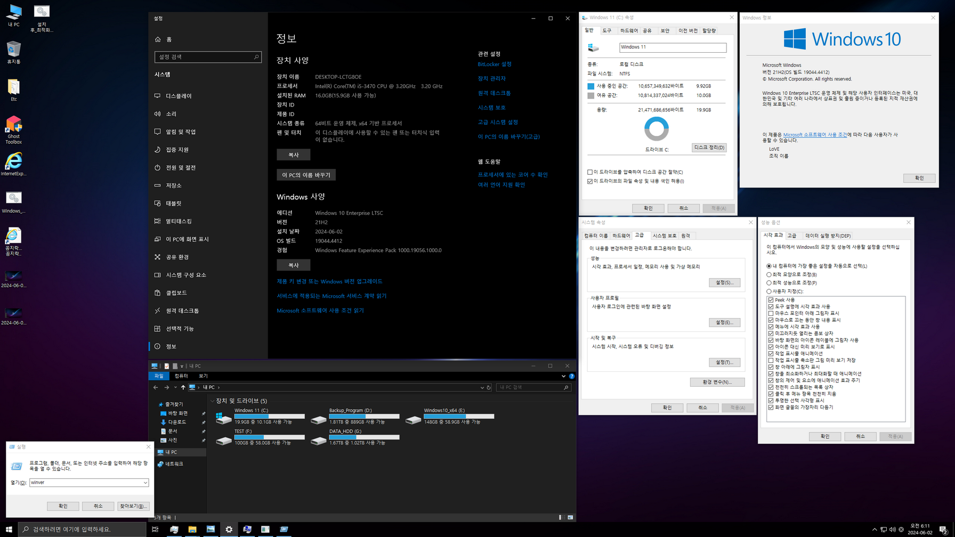This screenshot has height=537, width=955.
Task: Open the Windows 11 (C:) drive in Explorer
Action: click(x=260, y=417)
